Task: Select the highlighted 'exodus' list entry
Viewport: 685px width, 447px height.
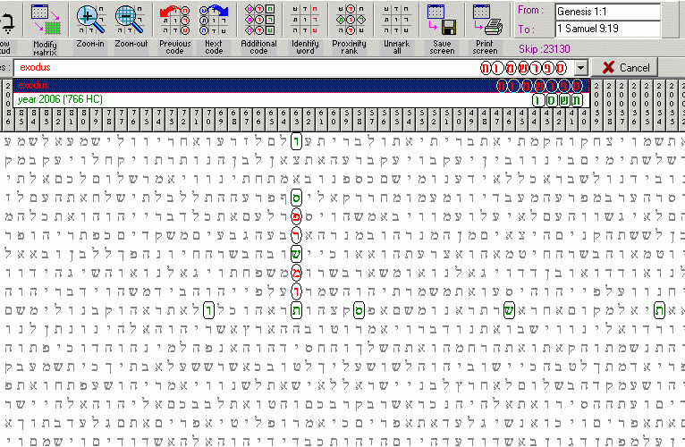Action: click(301, 85)
